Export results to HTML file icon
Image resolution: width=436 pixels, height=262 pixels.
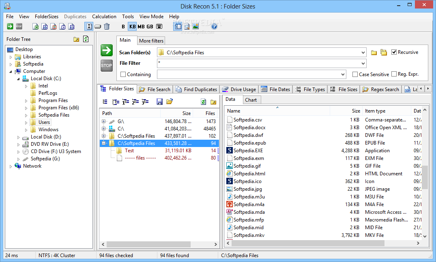point(45,26)
